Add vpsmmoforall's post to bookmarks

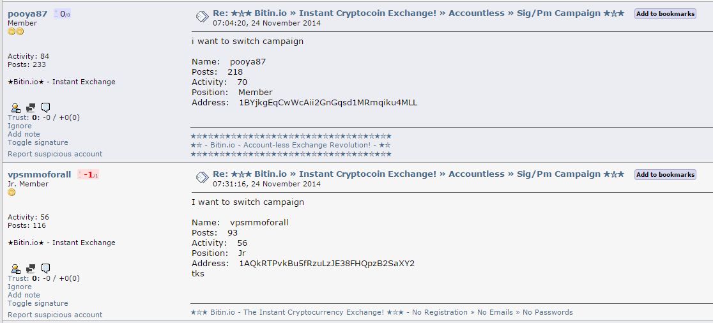click(x=665, y=174)
